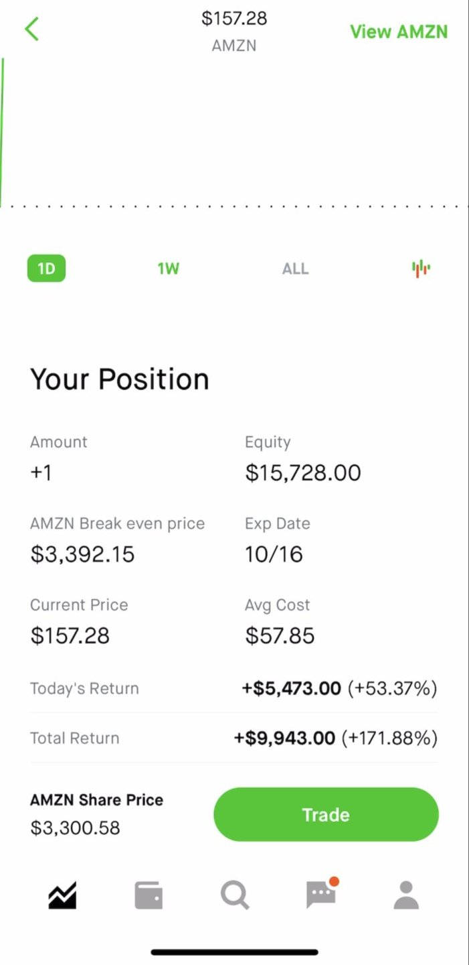Open the investing chart tab icon
The height and width of the screenshot is (965, 469).
pos(62,895)
